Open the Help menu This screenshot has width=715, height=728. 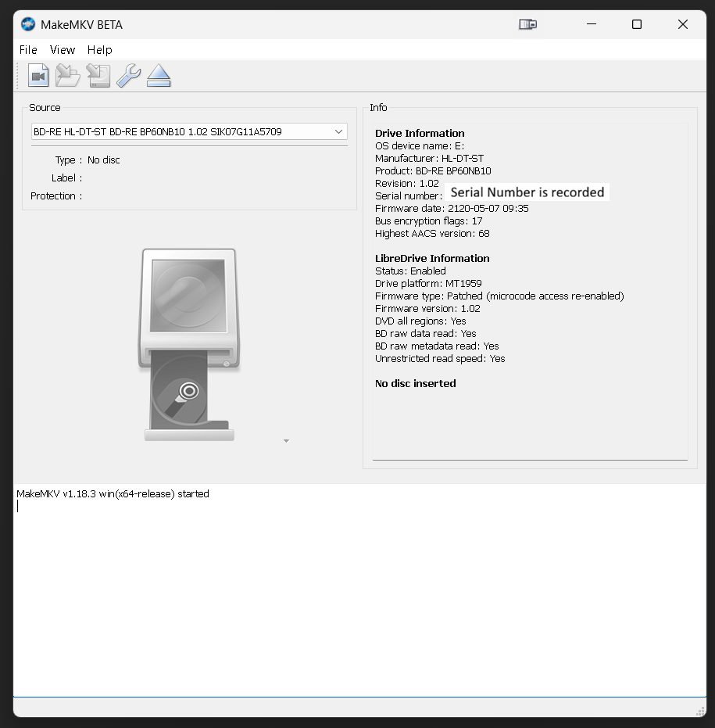point(100,50)
